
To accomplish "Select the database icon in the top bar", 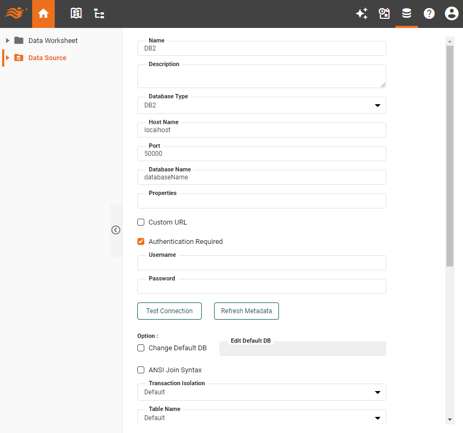I will click(407, 13).
